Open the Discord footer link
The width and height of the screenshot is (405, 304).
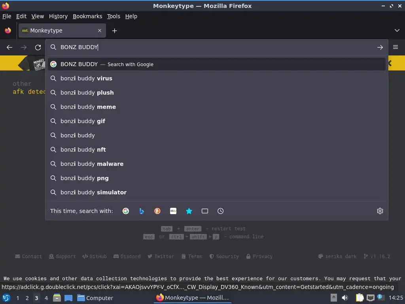pos(127,256)
